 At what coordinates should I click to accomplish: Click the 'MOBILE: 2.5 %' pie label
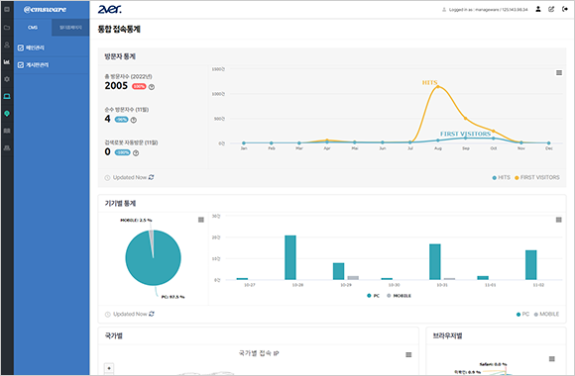tap(136, 220)
